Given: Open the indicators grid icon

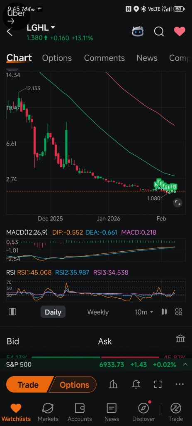Looking at the screenshot, I should pyautogui.click(x=179, y=312).
